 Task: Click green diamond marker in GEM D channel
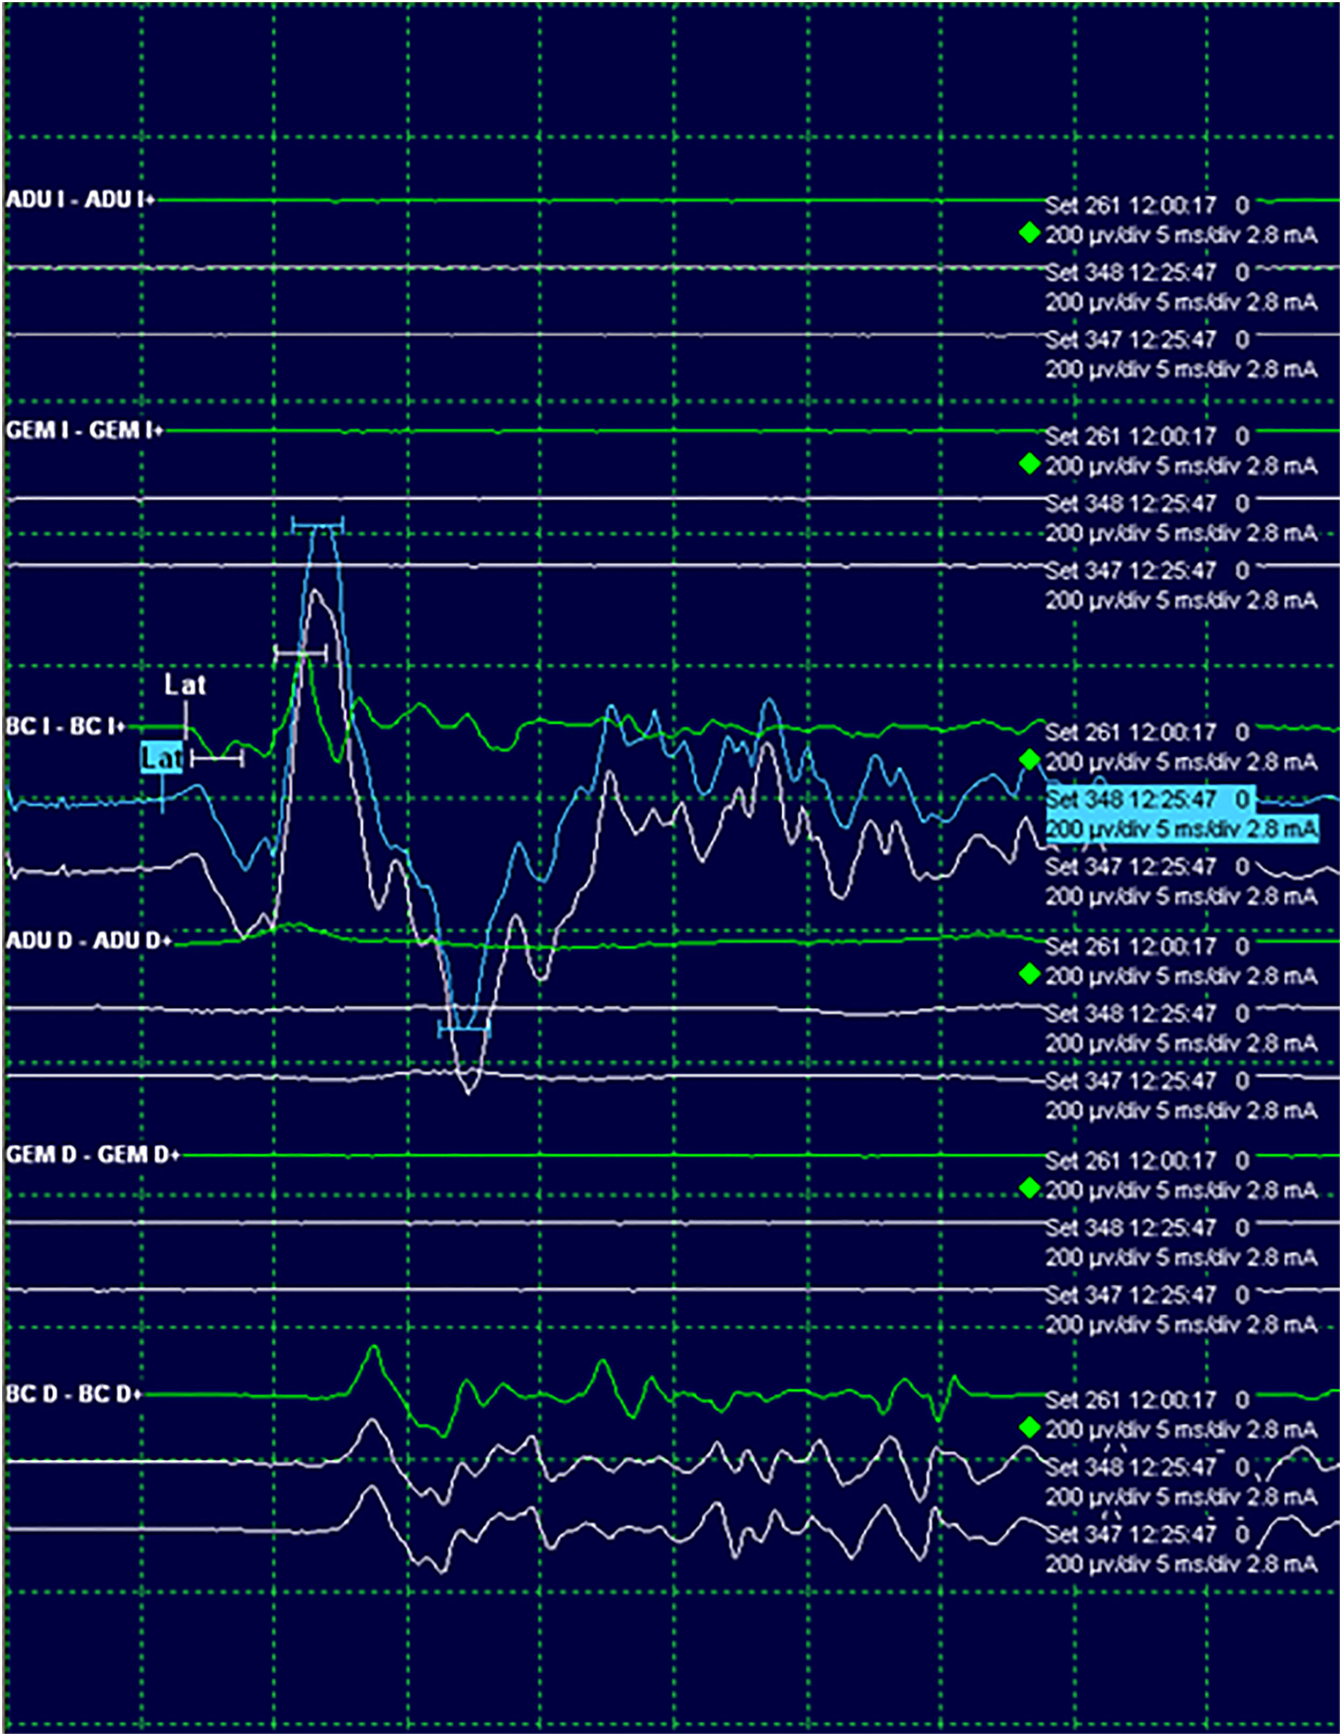1030,1189
